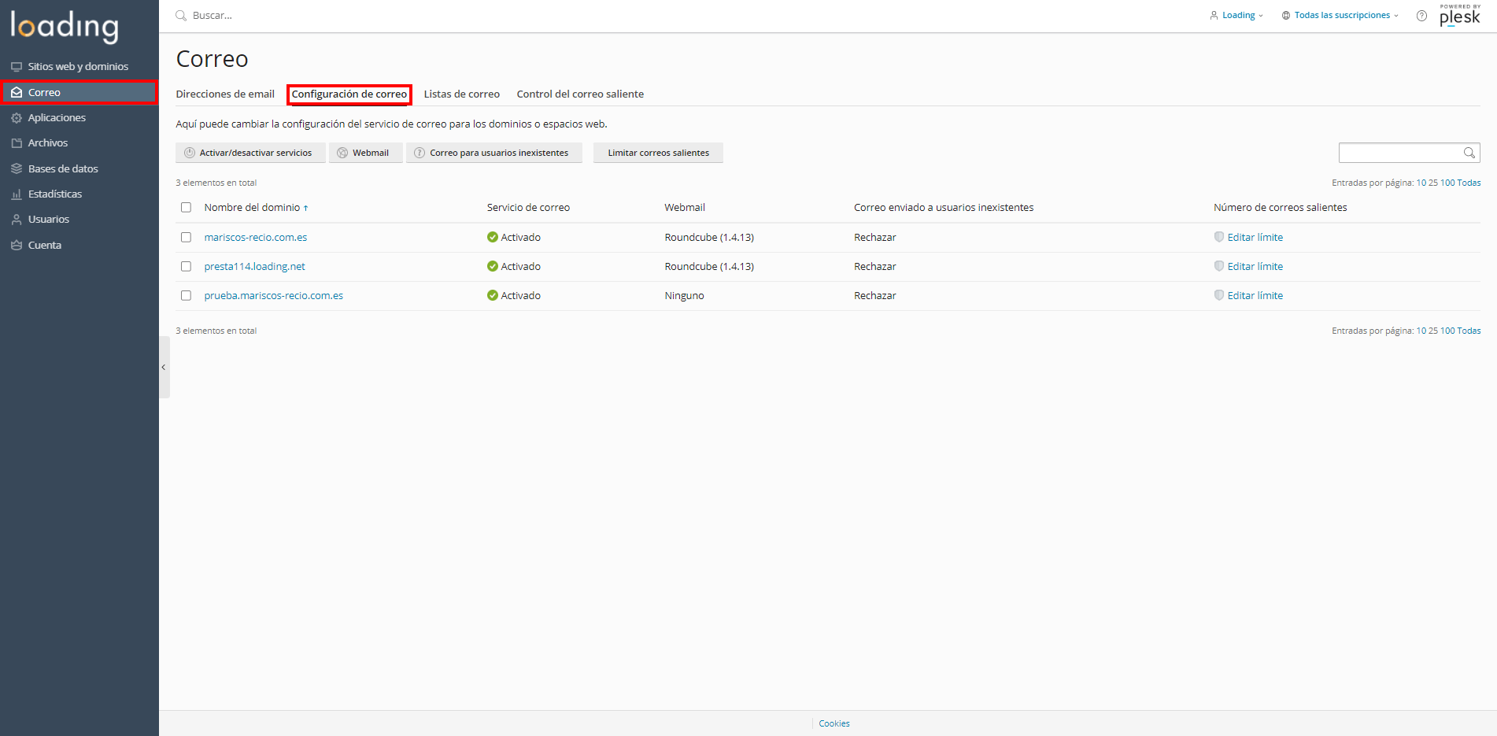The width and height of the screenshot is (1497, 736).
Task: Click Editar límite for mariscos-recio.com.es
Action: [x=1255, y=237]
